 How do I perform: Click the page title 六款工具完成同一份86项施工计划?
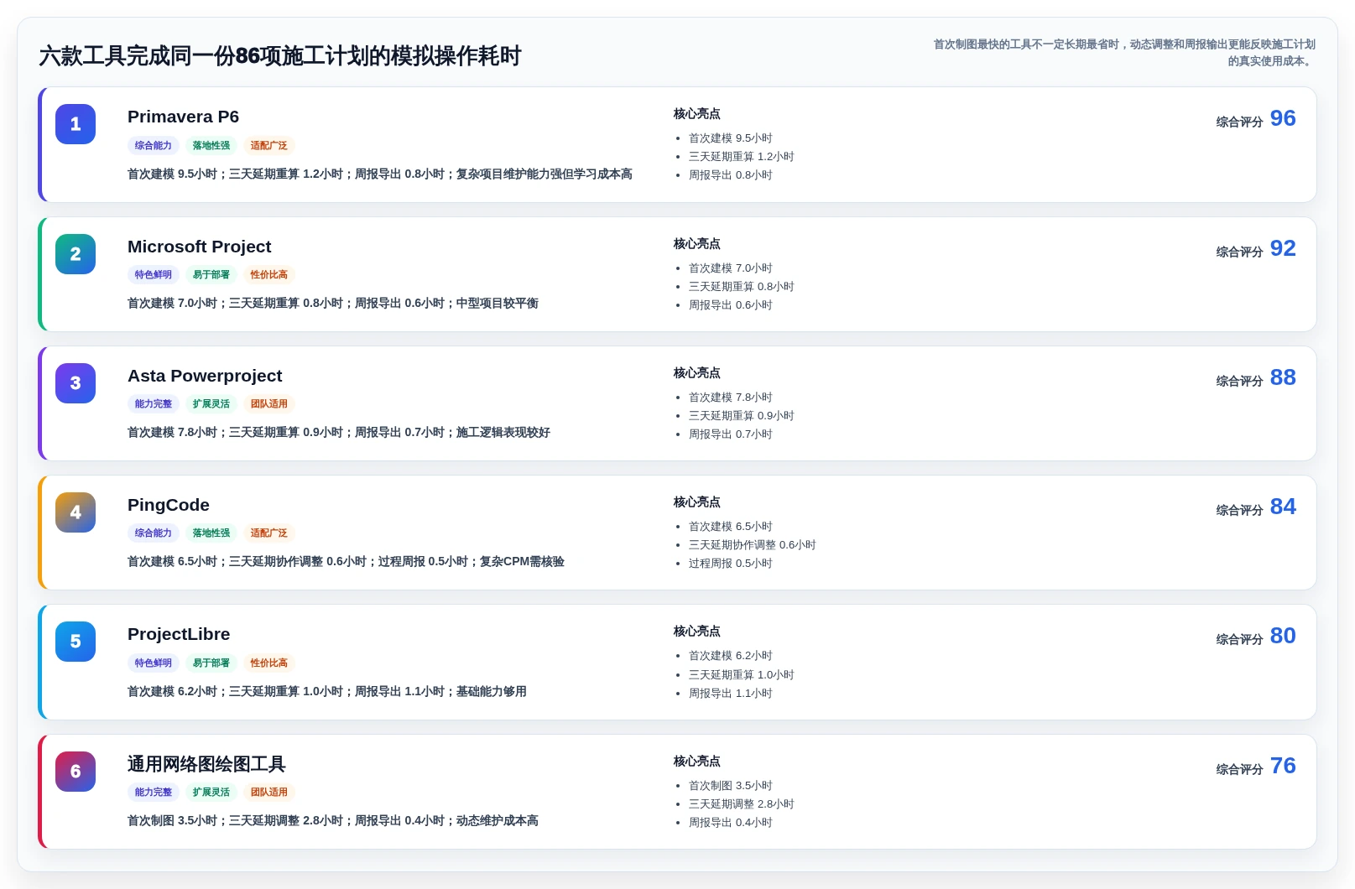pos(280,56)
